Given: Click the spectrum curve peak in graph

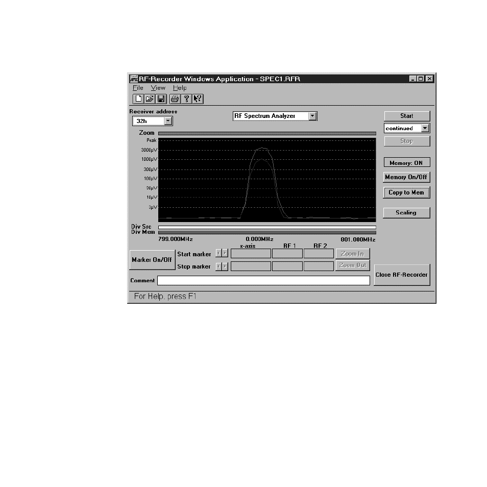Looking at the screenshot, I should pos(262,148).
